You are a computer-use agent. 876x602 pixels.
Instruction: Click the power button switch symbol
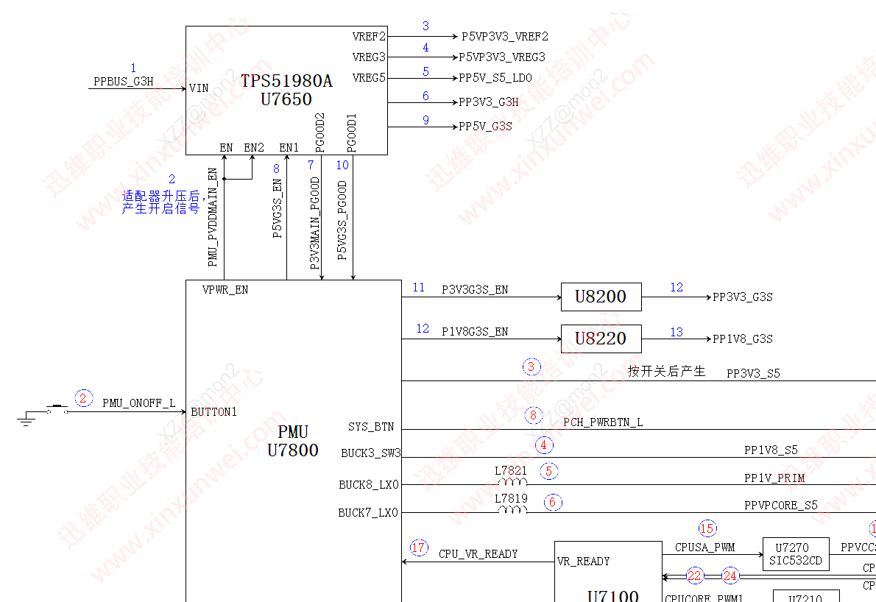click(57, 409)
